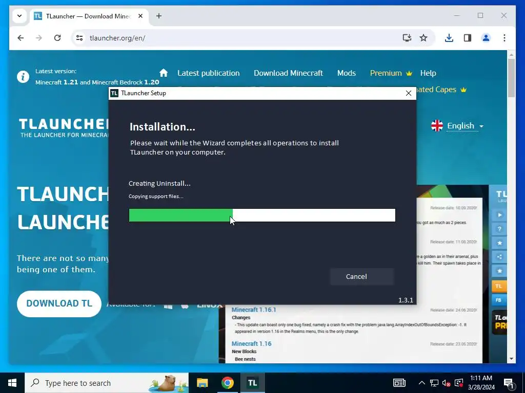The image size is (525, 393).
Task: Click scroll down arrow on page scrollbar
Action: click(x=511, y=359)
